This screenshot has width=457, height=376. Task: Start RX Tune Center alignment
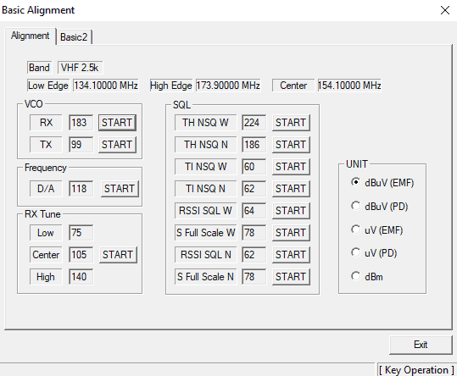(x=118, y=255)
